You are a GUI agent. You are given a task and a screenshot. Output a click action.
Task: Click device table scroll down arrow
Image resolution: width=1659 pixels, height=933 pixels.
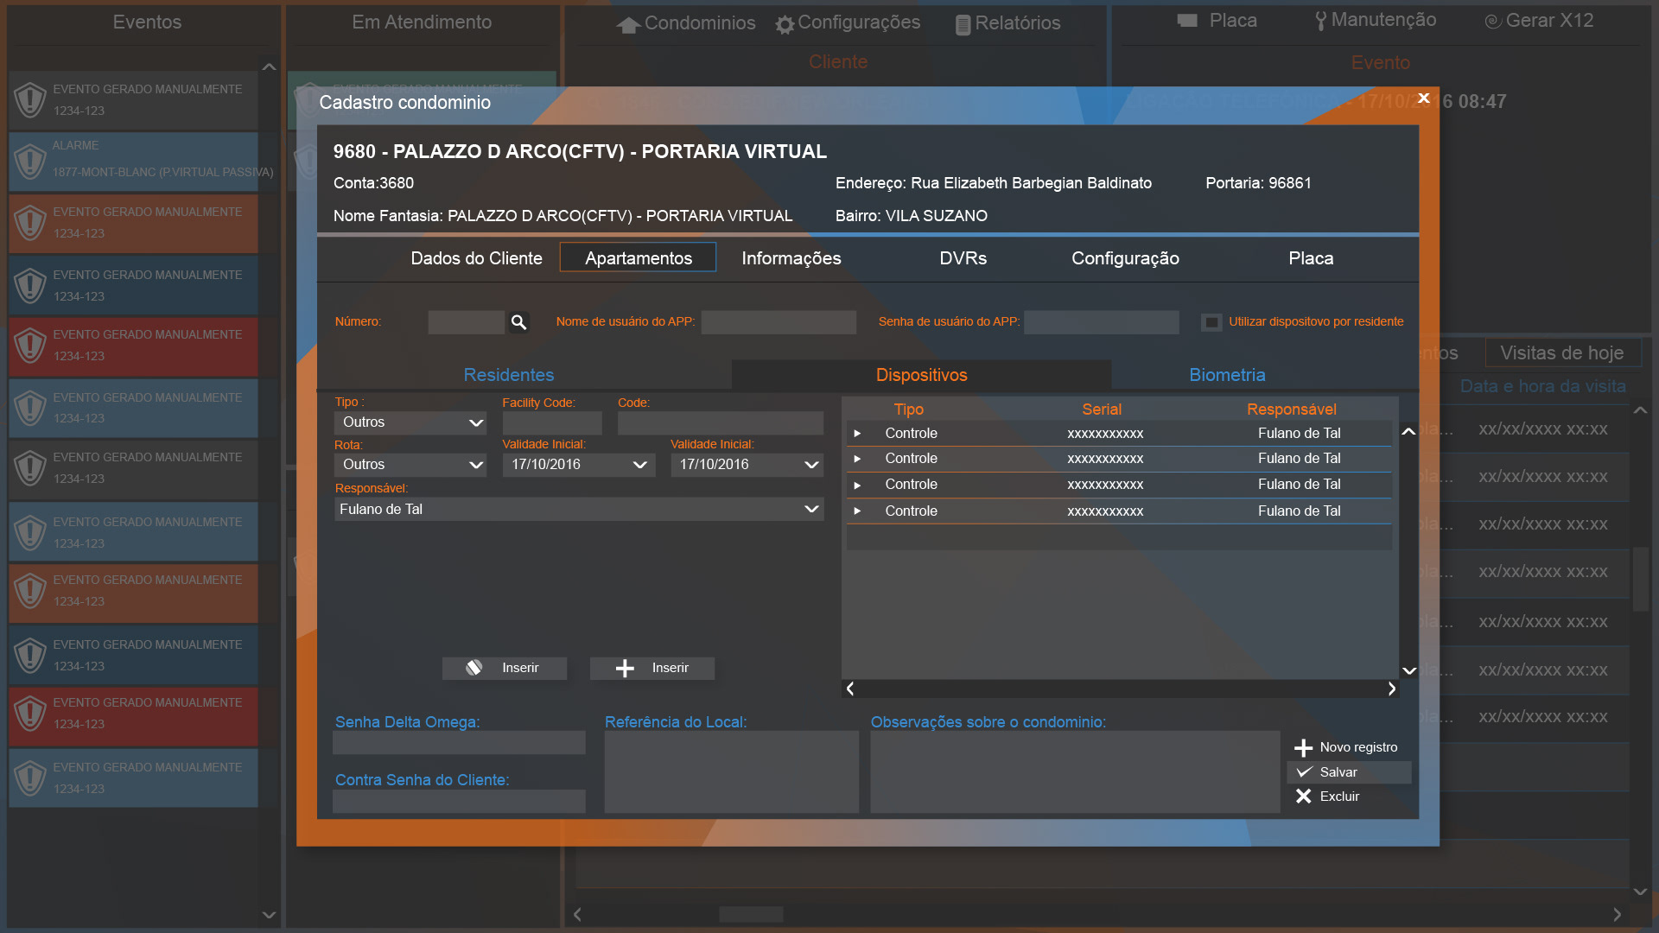1408,670
